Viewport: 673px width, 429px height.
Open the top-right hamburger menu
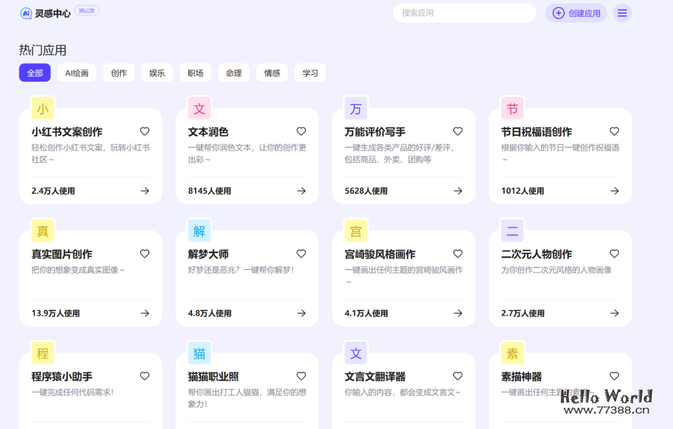pyautogui.click(x=622, y=12)
